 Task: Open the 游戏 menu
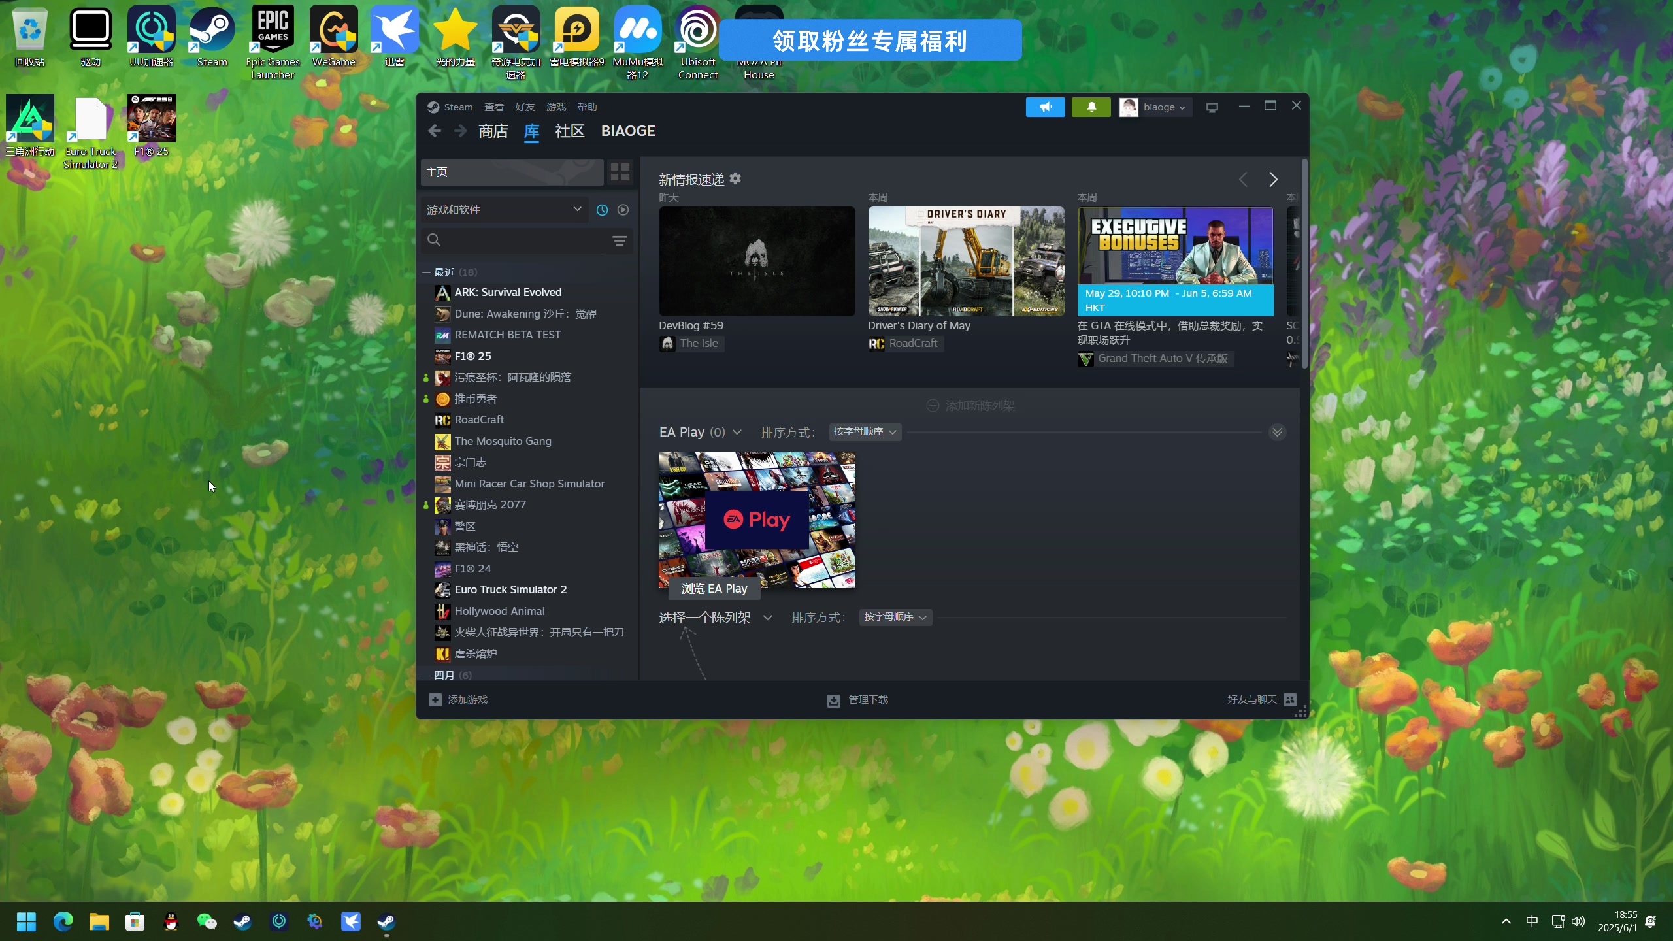pos(556,107)
